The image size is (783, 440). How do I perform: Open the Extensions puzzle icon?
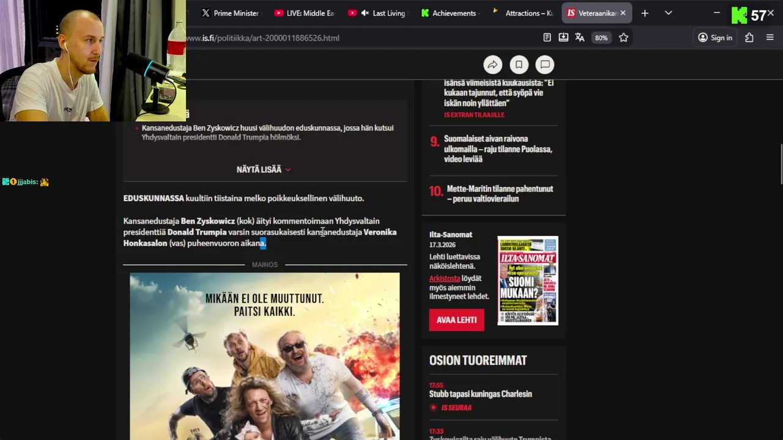(749, 37)
